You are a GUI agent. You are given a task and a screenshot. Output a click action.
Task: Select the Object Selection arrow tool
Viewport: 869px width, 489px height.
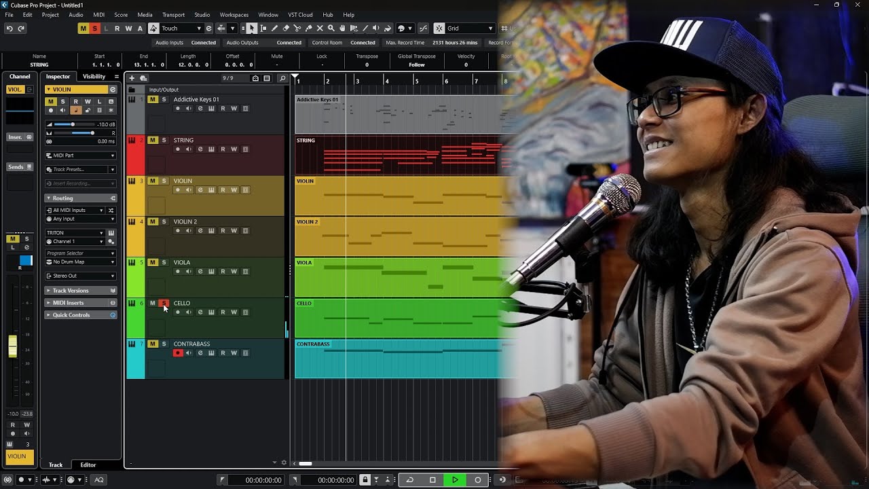[x=252, y=29]
